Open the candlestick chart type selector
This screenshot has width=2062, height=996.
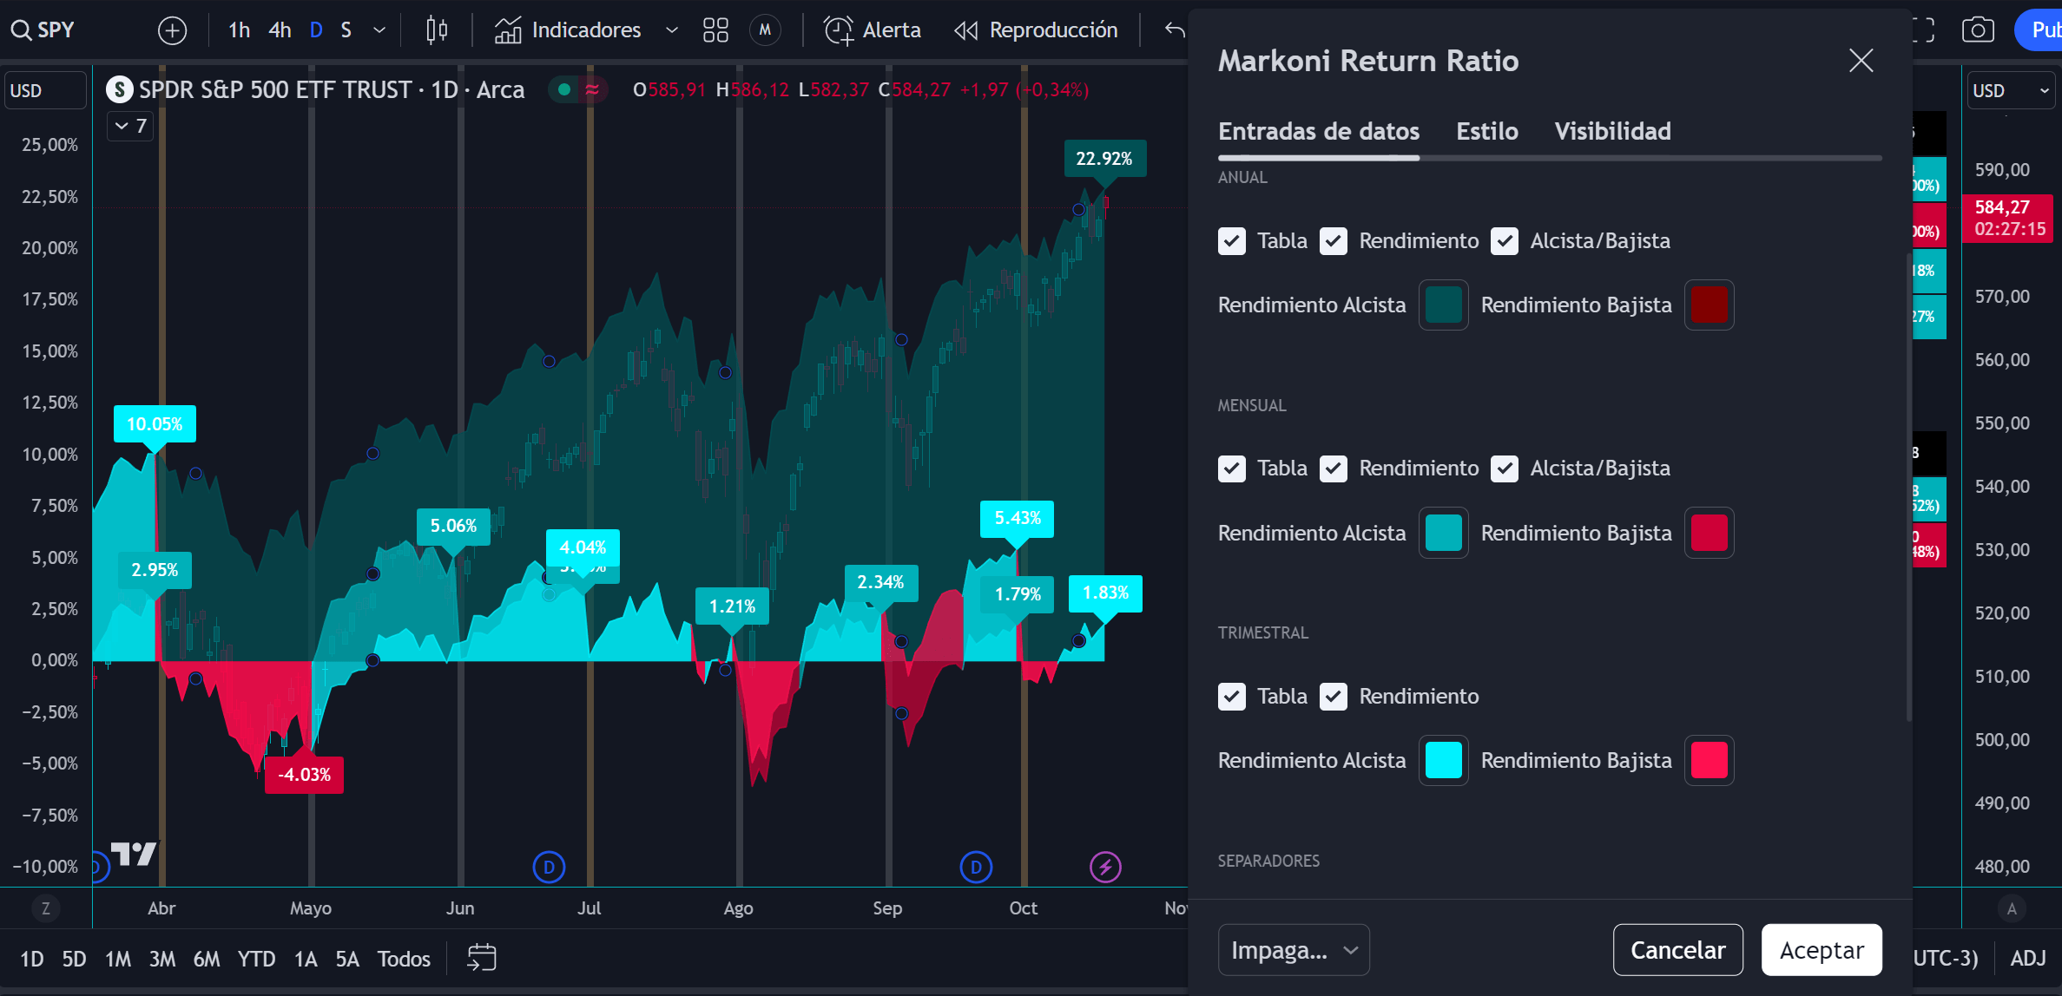coord(437,30)
